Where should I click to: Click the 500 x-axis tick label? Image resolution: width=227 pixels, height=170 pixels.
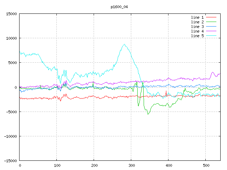206,165
